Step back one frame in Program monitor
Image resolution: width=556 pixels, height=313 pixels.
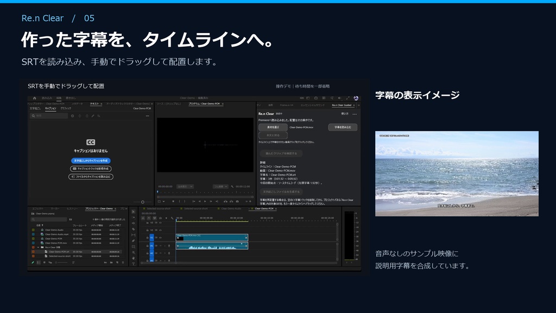point(199,202)
